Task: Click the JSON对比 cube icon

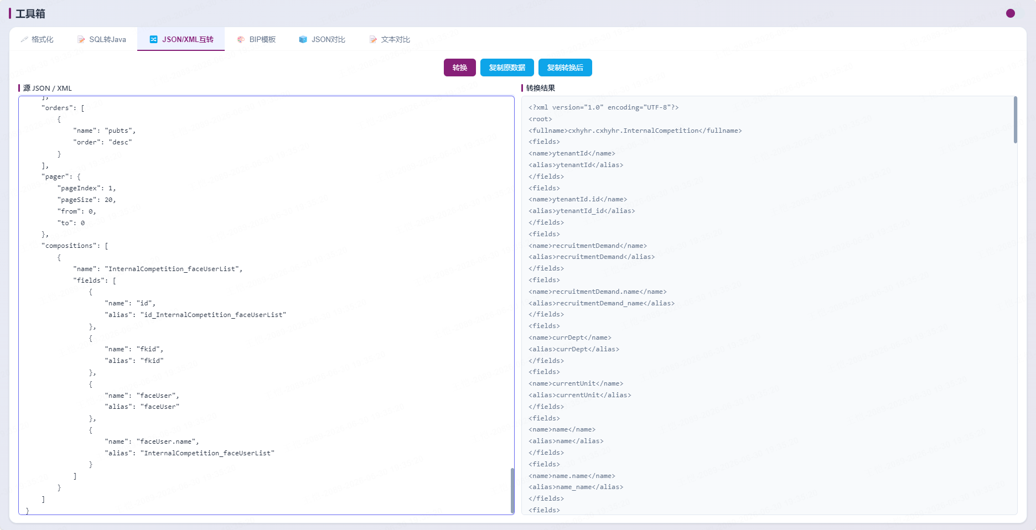Action: point(303,39)
